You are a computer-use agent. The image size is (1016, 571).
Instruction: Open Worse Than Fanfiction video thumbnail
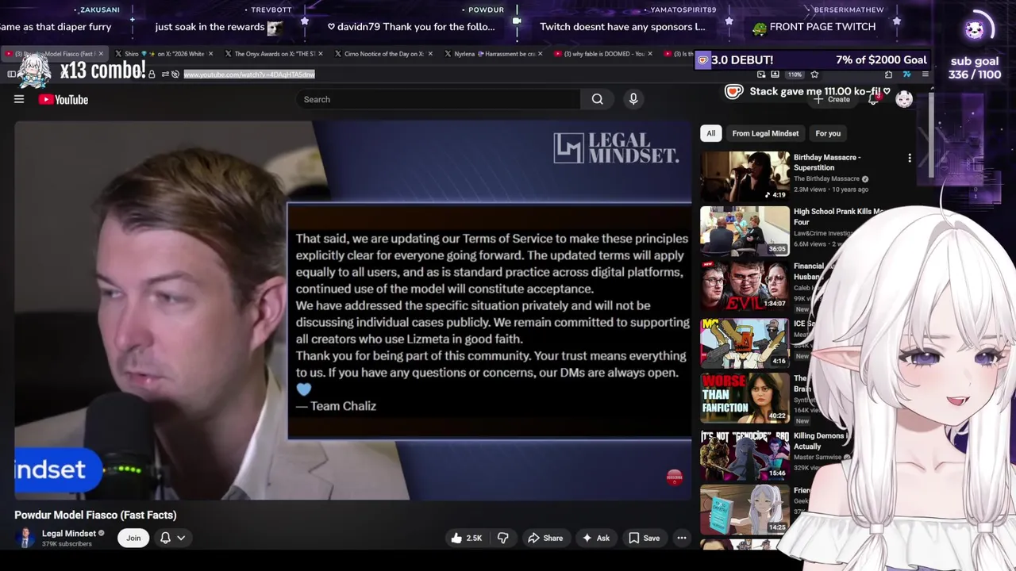[x=745, y=397]
